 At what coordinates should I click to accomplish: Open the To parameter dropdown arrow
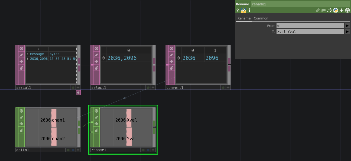pyautogui.click(x=348, y=32)
